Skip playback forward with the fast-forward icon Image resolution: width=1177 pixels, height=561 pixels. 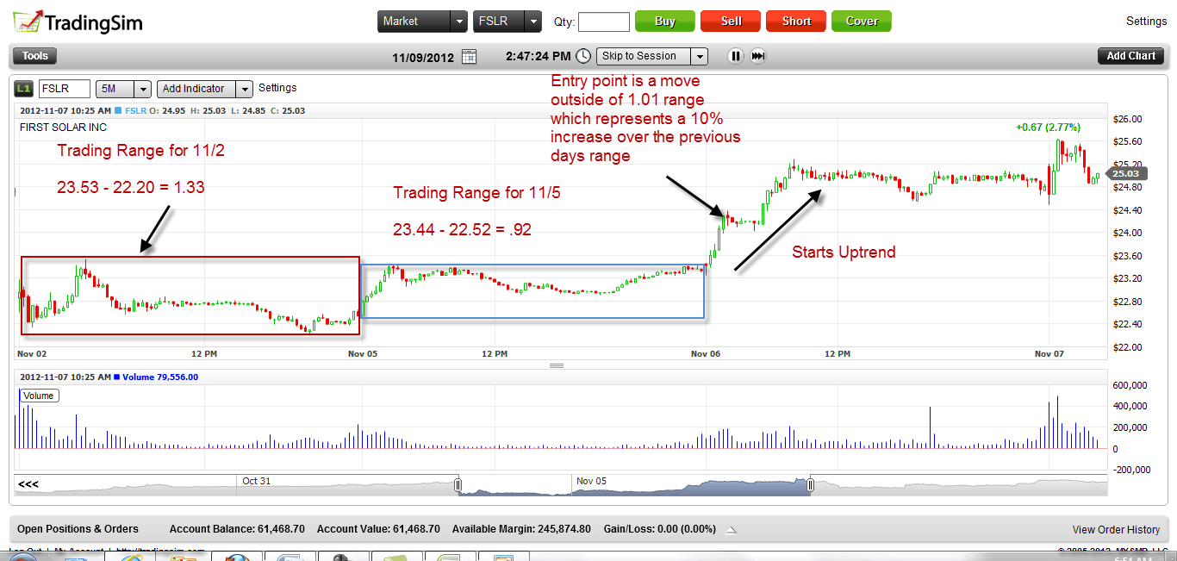tap(759, 55)
